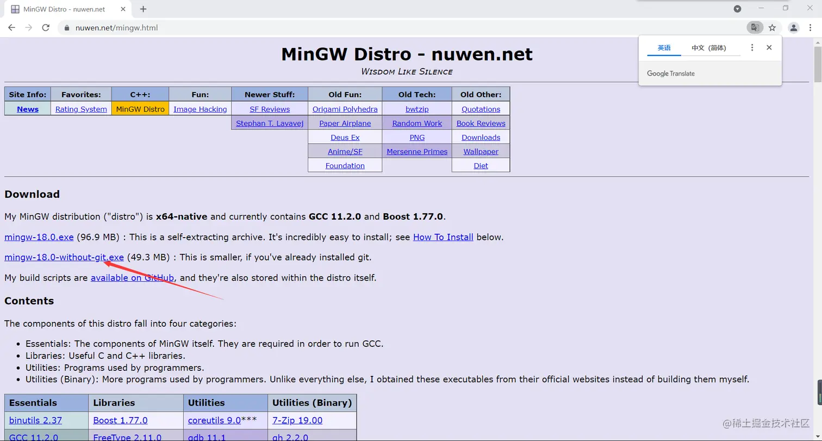Open the tab search dropdown arrow
The image size is (822, 441).
(x=738, y=9)
